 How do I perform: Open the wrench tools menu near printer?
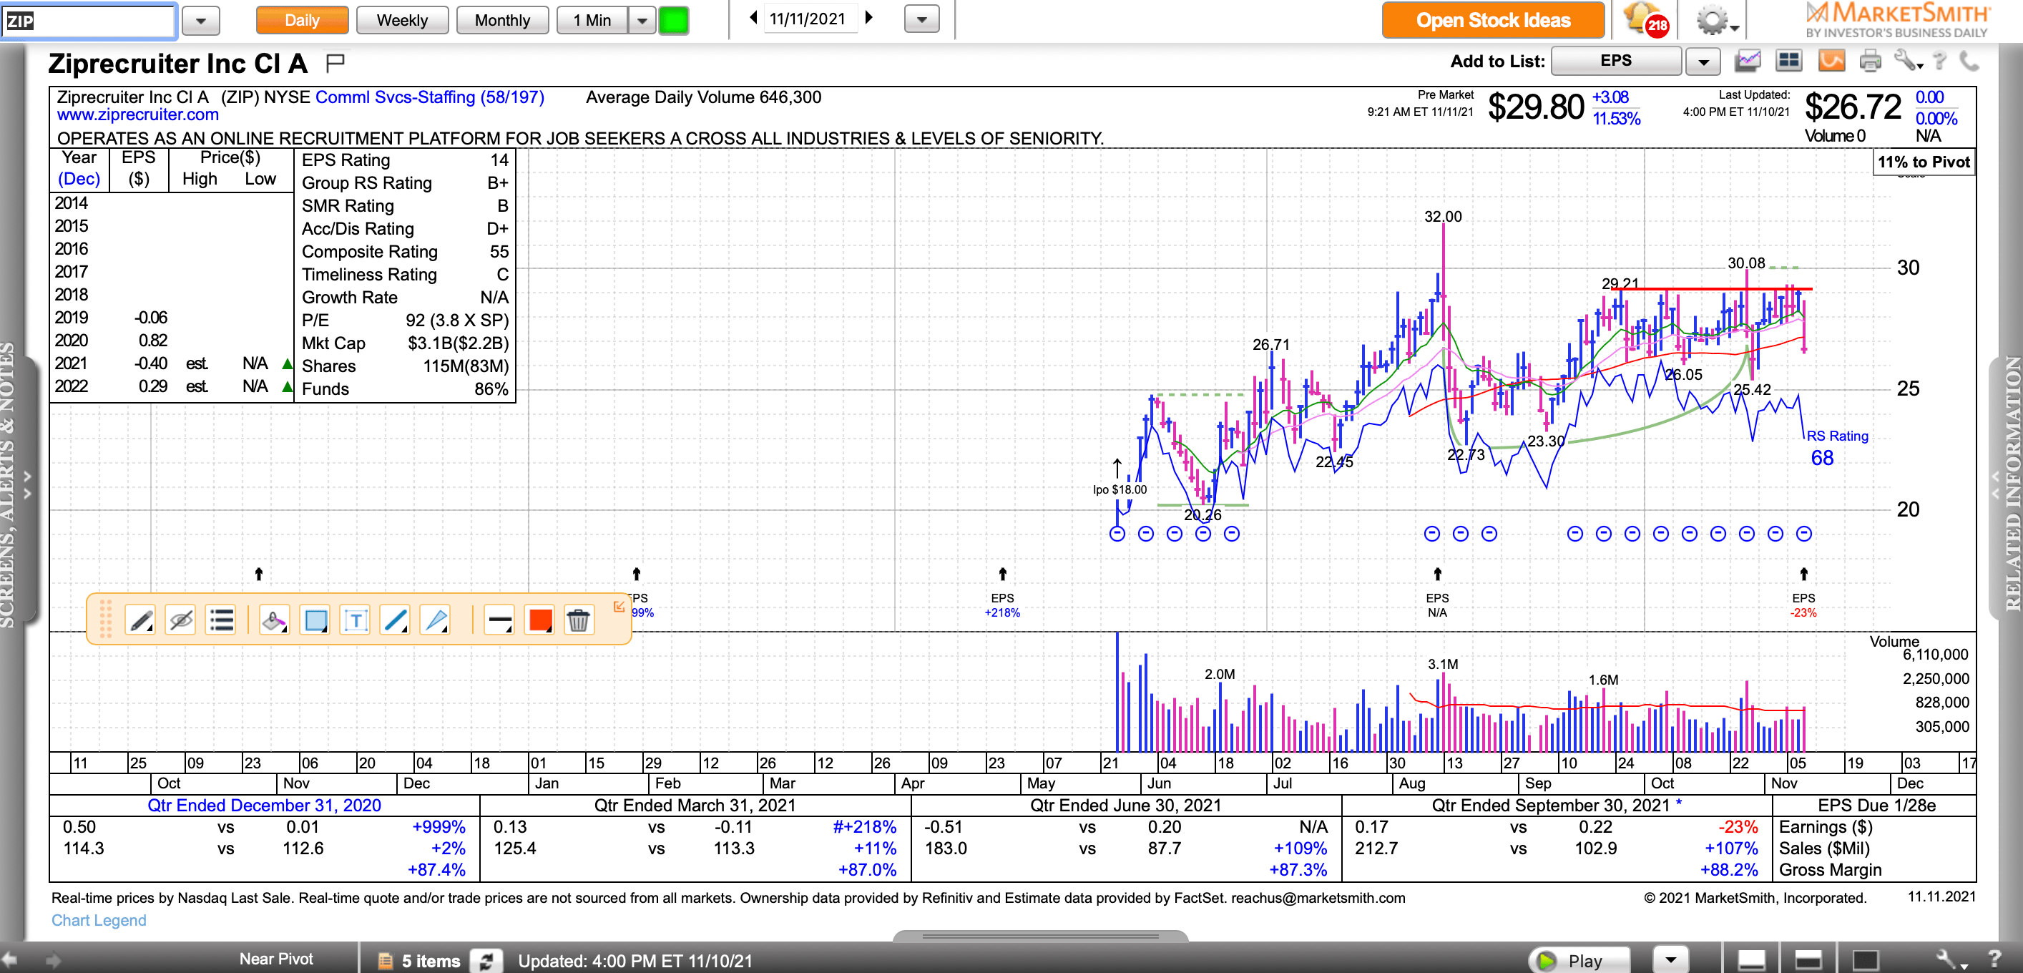(x=1907, y=61)
